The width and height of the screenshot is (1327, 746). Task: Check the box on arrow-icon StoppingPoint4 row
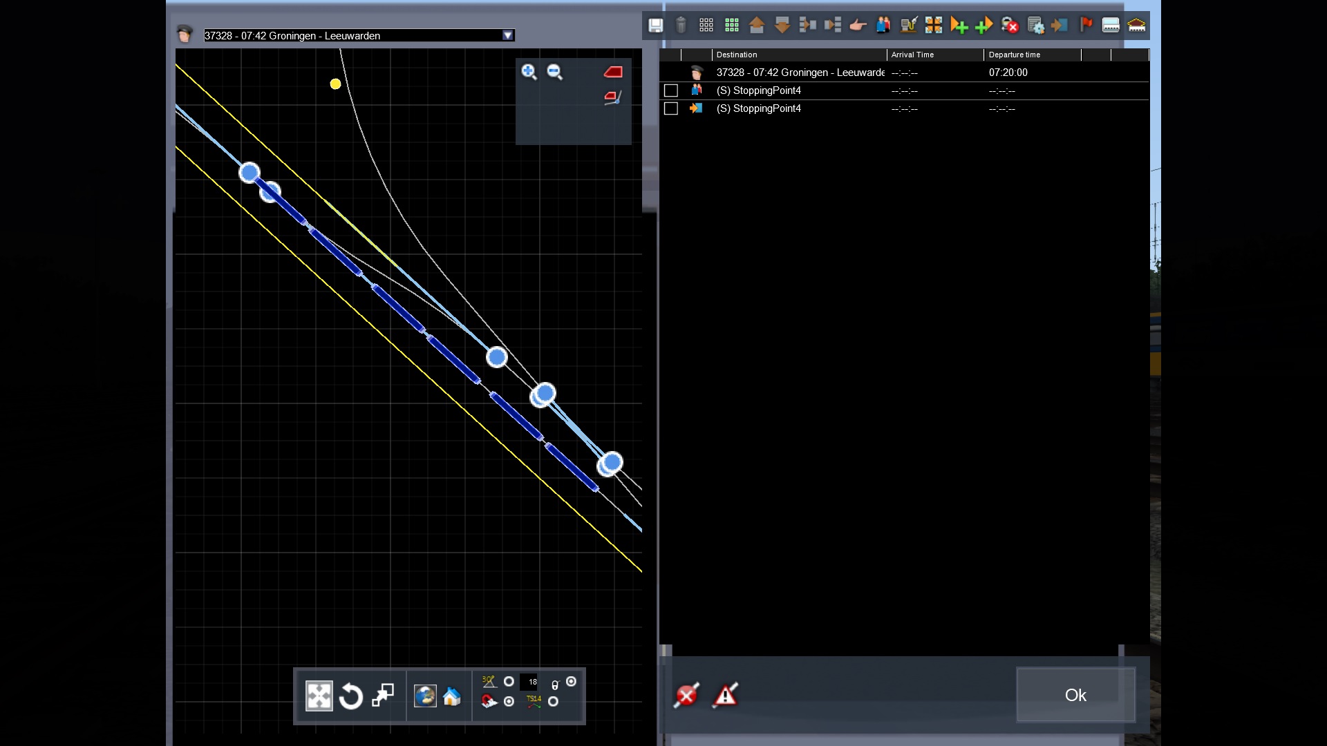pos(670,108)
